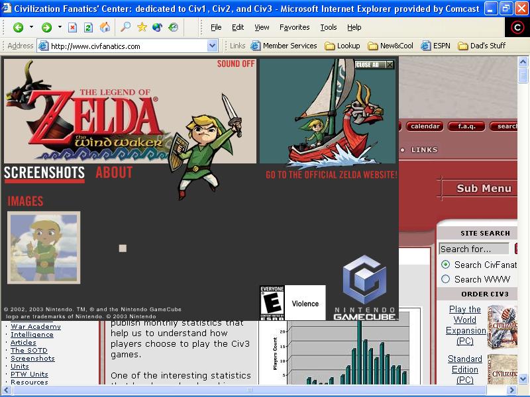Select the Search CivFanatics radio button
The image size is (530, 397).
tap(445, 265)
